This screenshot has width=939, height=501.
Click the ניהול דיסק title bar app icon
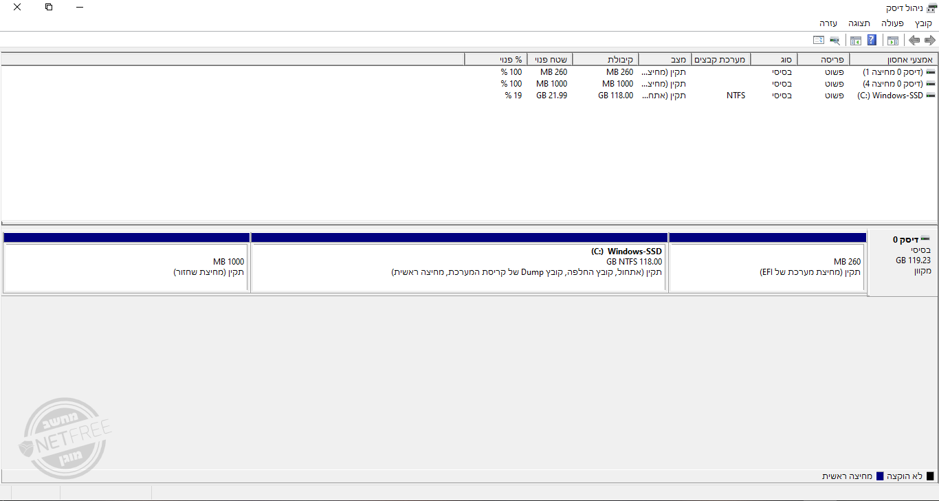(931, 8)
